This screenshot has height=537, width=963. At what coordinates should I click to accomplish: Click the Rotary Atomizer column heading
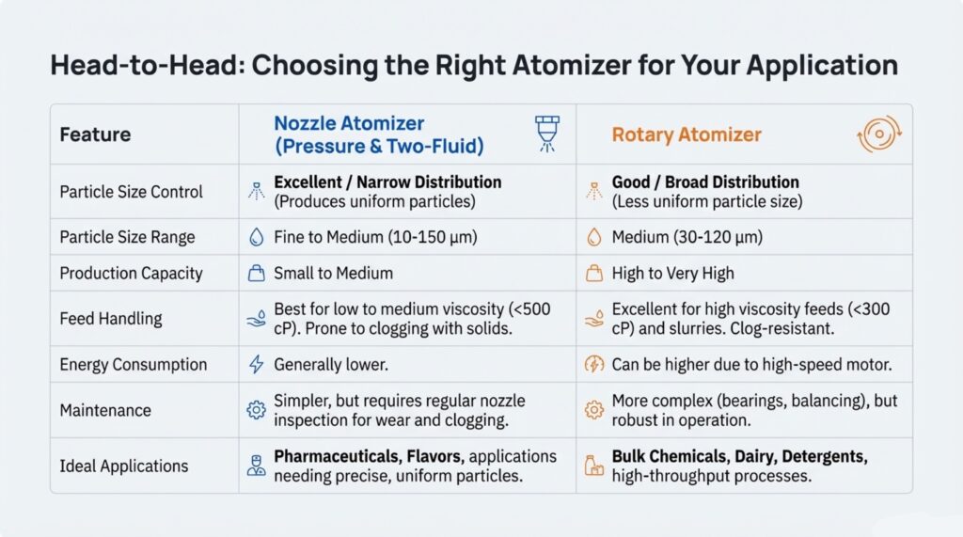(x=685, y=134)
